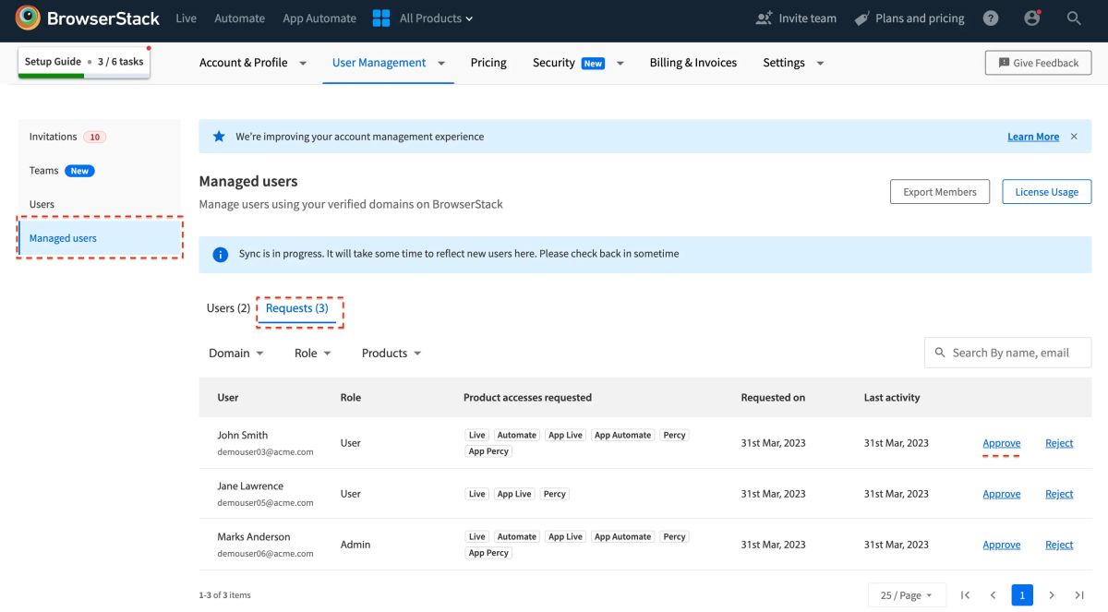Reject Jane Lawrence's request
The image size is (1108, 612).
coord(1059,494)
